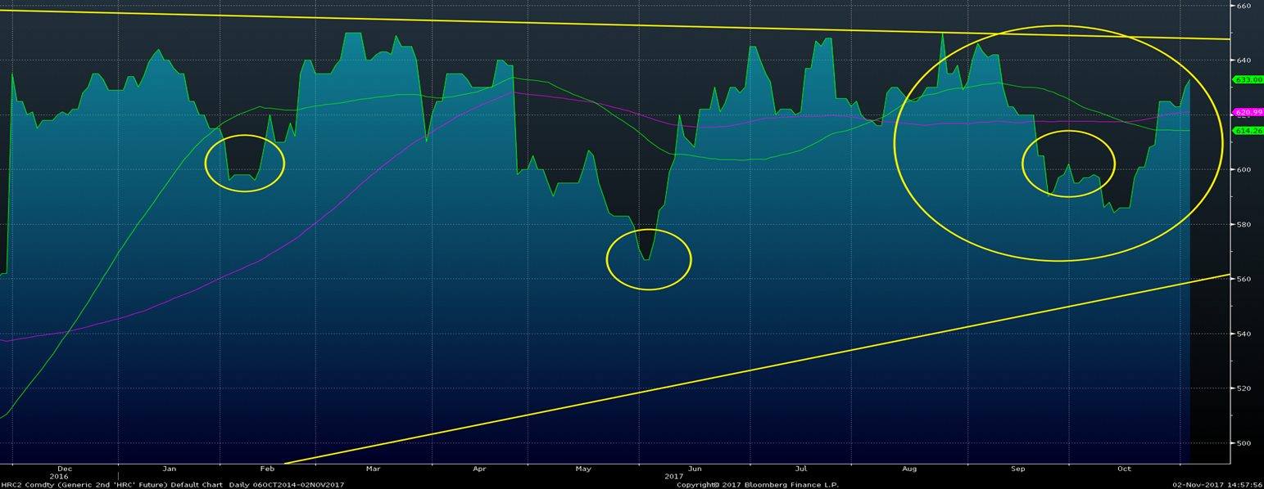Click the 560 label on price axis
Image resolution: width=1264 pixels, height=489 pixels.
coord(1243,279)
